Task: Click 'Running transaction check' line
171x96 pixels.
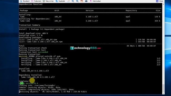Action: coord(33,48)
